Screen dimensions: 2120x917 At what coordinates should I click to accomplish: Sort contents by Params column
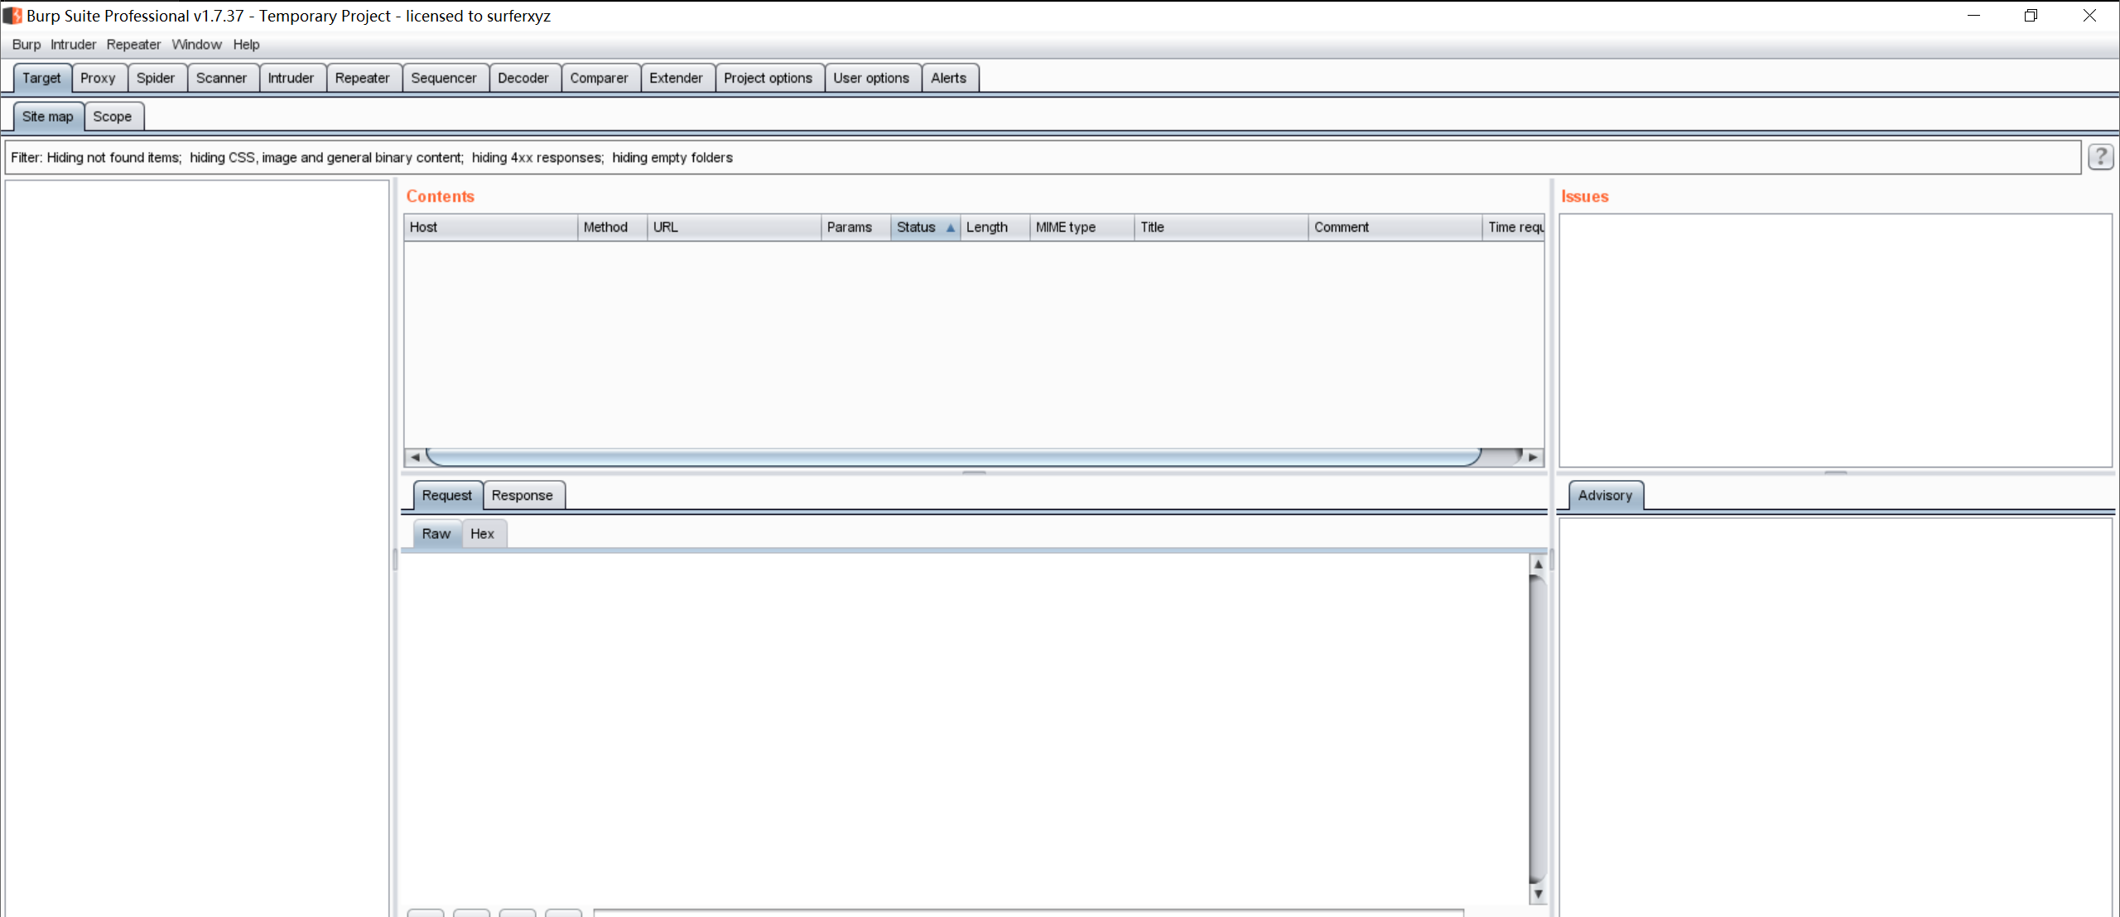tap(855, 228)
